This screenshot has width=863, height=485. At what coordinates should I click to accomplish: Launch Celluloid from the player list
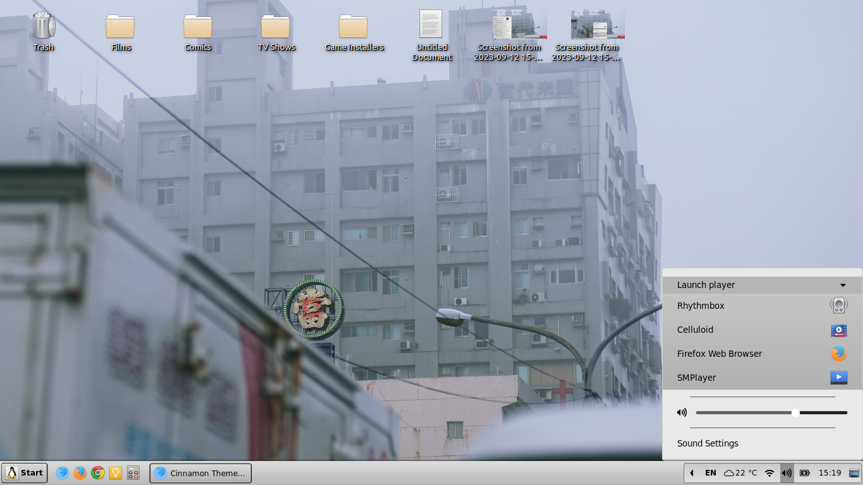pos(763,330)
